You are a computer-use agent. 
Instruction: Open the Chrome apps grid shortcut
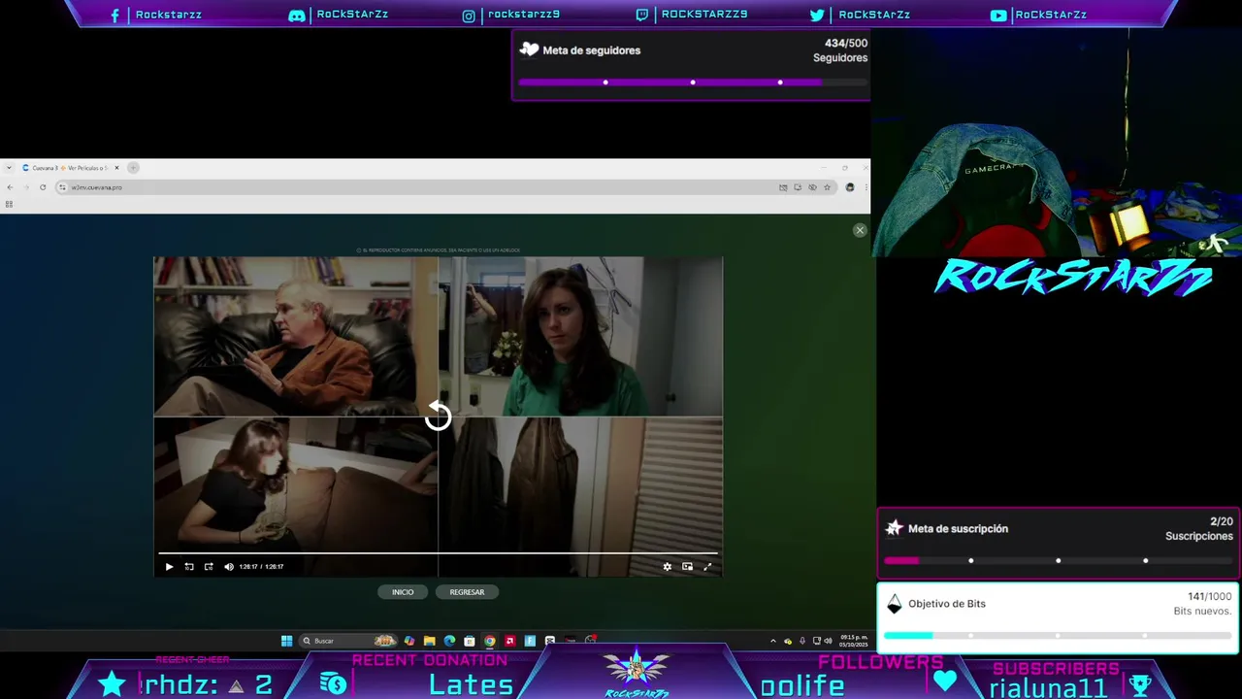(9, 204)
